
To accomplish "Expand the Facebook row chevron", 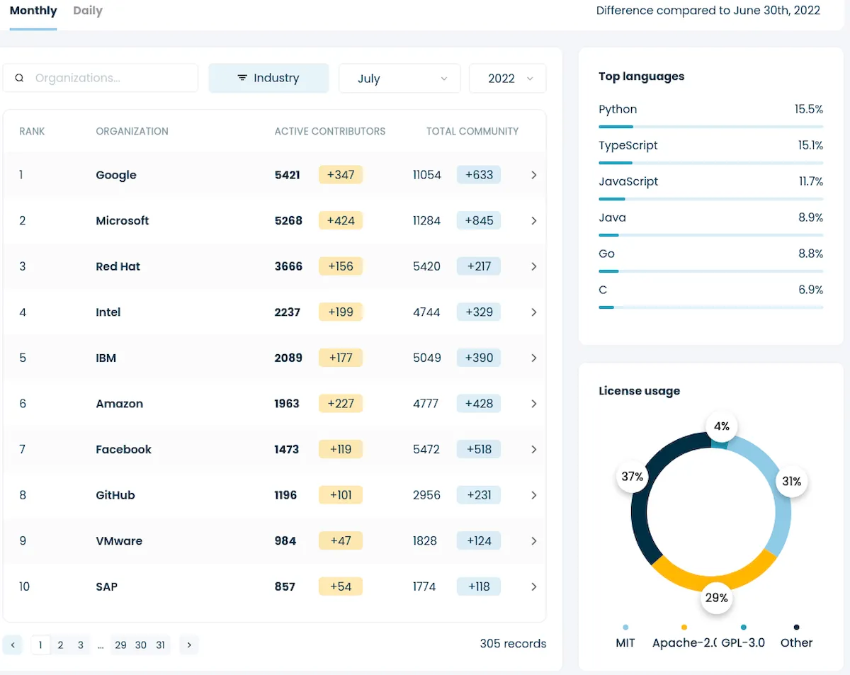I will [533, 449].
